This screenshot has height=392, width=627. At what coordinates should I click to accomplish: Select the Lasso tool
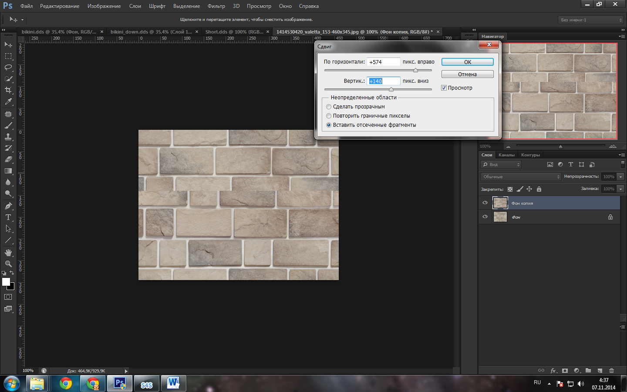(8, 68)
